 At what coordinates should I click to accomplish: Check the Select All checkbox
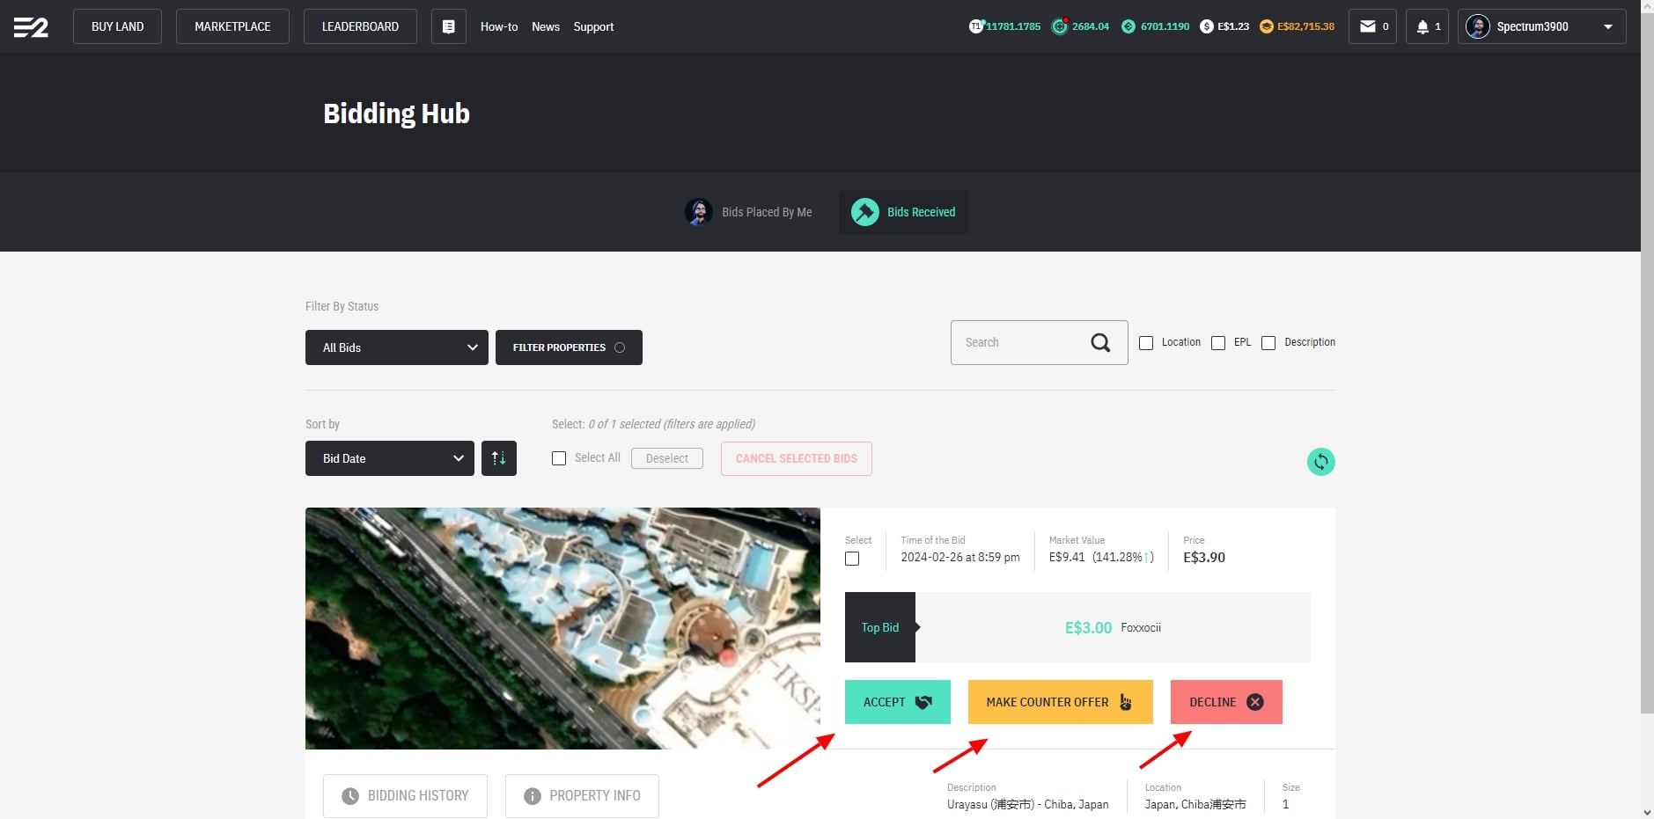(x=559, y=458)
